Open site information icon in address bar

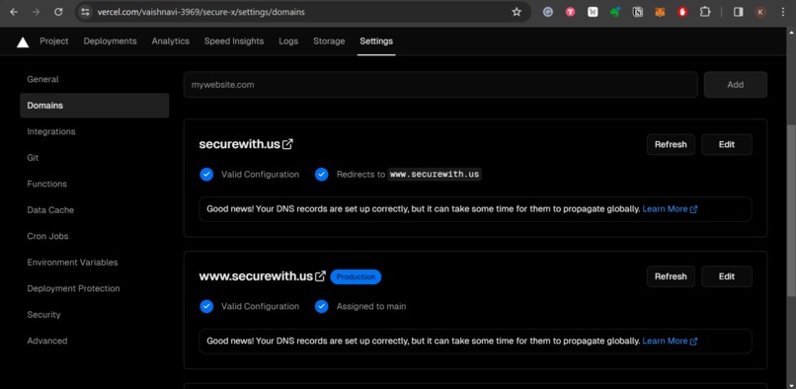click(x=85, y=12)
